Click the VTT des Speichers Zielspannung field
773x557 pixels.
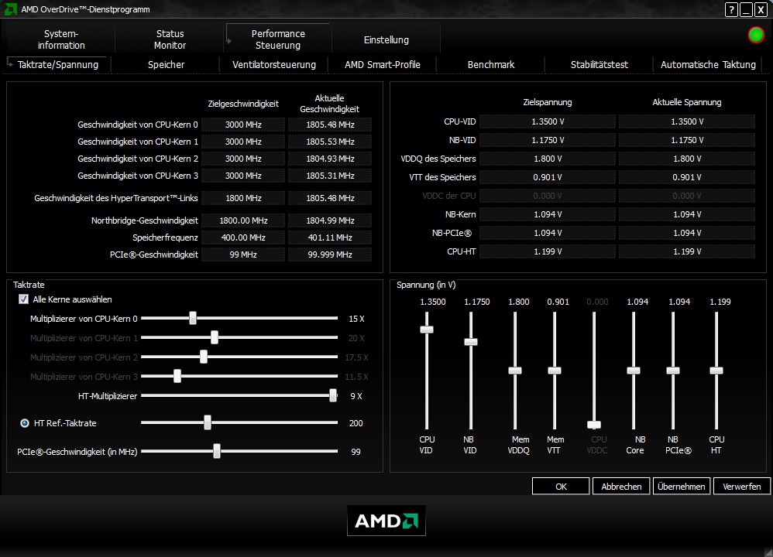pyautogui.click(x=548, y=177)
